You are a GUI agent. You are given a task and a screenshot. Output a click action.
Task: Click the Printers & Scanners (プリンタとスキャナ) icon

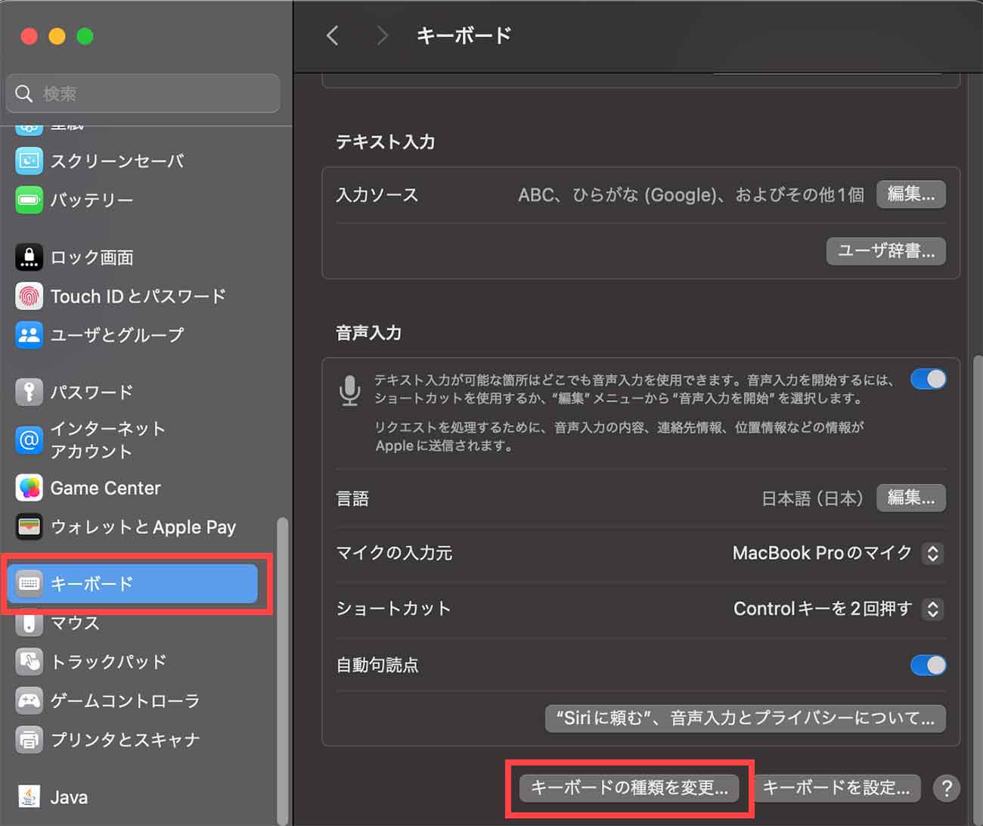tap(29, 739)
